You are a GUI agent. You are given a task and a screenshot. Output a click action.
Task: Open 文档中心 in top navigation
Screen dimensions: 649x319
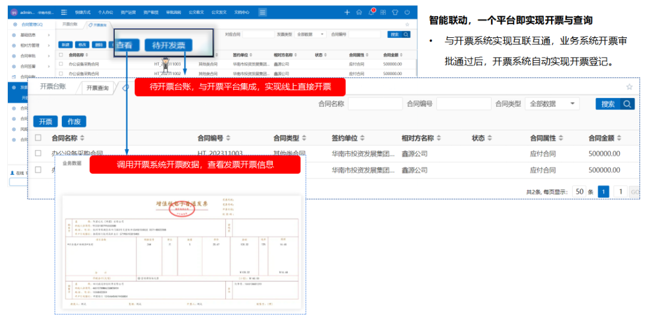(x=242, y=12)
